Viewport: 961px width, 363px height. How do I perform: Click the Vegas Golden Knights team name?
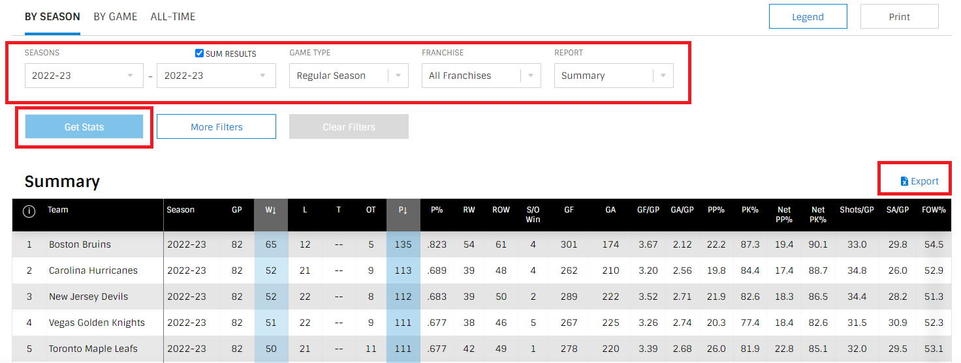point(97,323)
